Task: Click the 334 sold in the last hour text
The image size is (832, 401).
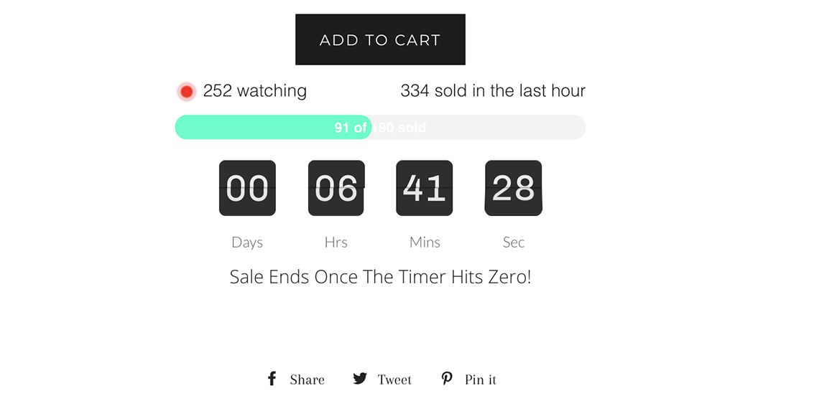Action: coord(493,91)
